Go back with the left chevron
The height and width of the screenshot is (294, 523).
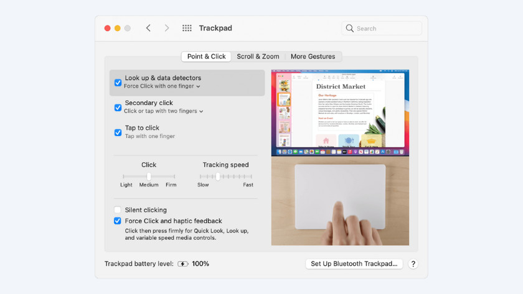pos(148,29)
